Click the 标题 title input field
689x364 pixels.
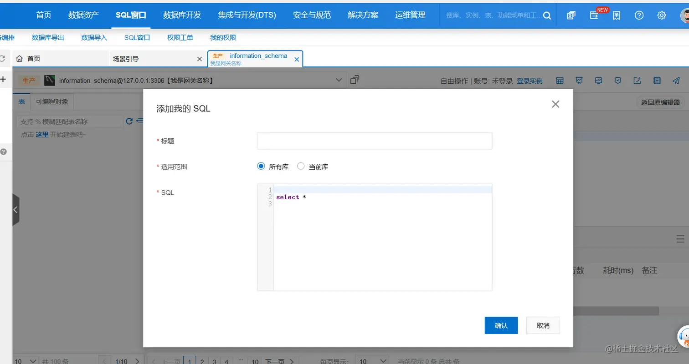(374, 141)
